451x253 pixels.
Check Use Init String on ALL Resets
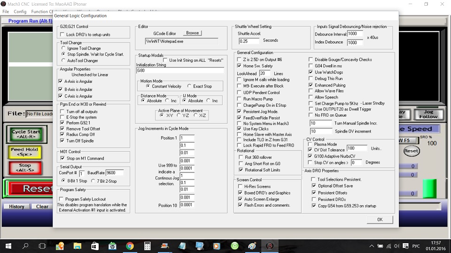[165, 60]
